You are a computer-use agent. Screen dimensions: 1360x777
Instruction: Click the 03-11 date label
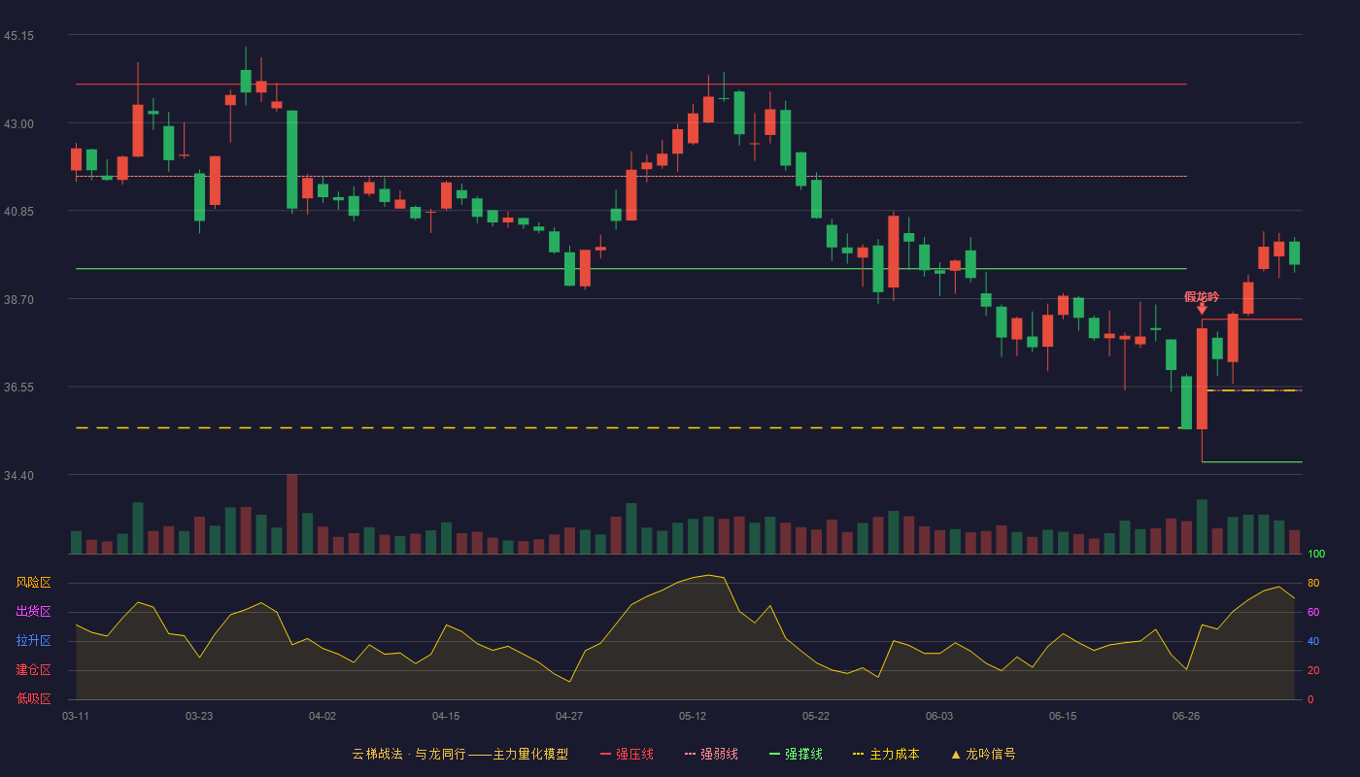pyautogui.click(x=76, y=716)
